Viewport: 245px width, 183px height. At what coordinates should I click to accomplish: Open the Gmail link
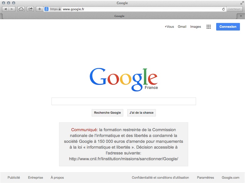[x=182, y=27]
